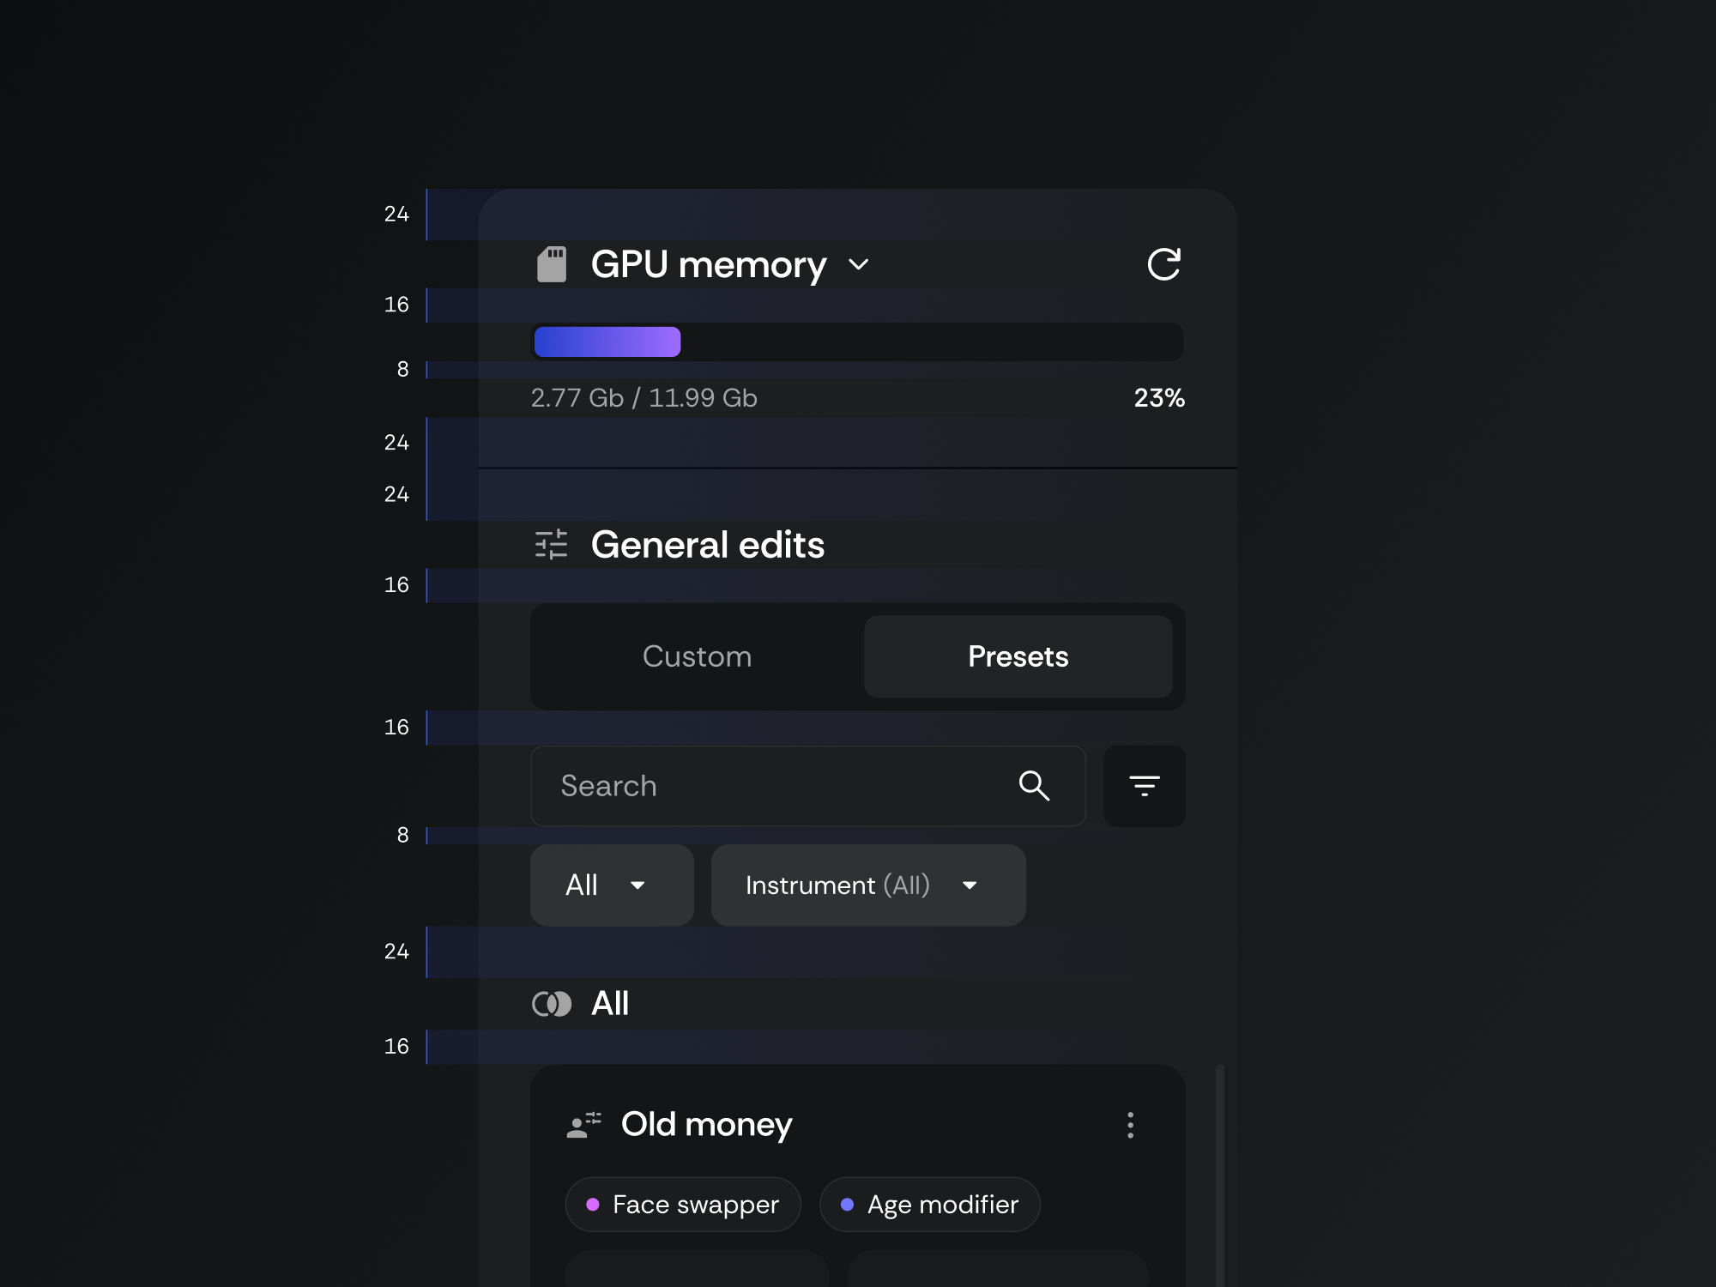Image resolution: width=1716 pixels, height=1287 pixels.
Task: Click the sliders icon next to General edits
Action: [552, 545]
